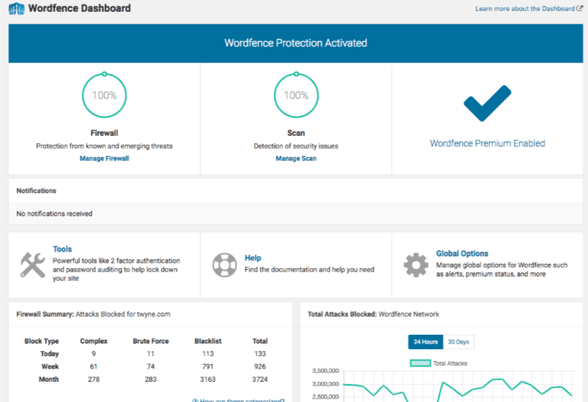Screen dimensions: 588x402
Task: Click Today's Total value 133
Action: (x=260, y=353)
